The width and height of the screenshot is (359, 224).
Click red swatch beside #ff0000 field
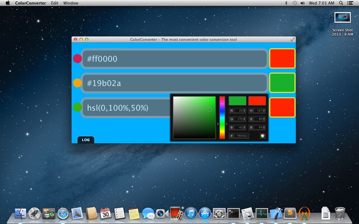pos(282,59)
